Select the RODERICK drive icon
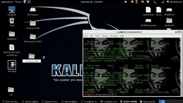The image size is (183, 103). pyautogui.click(x=169, y=10)
